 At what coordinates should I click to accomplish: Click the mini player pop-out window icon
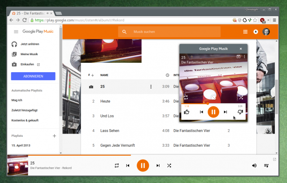tap(238, 57)
